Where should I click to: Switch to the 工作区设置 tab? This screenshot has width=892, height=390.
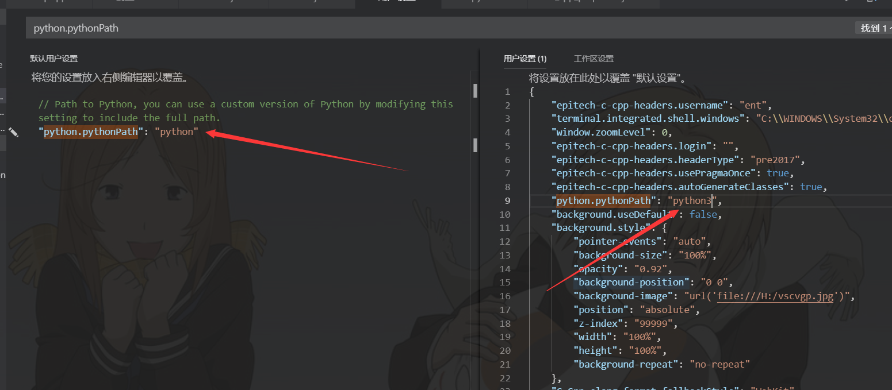[594, 59]
